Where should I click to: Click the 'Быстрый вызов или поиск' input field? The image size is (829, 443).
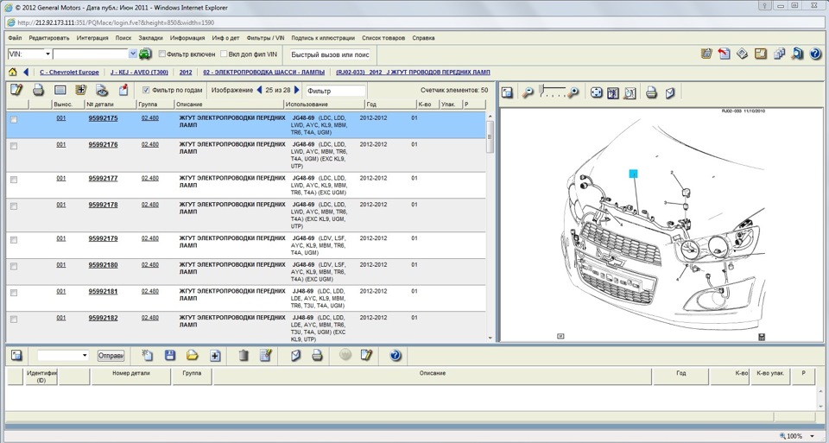[x=330, y=54]
